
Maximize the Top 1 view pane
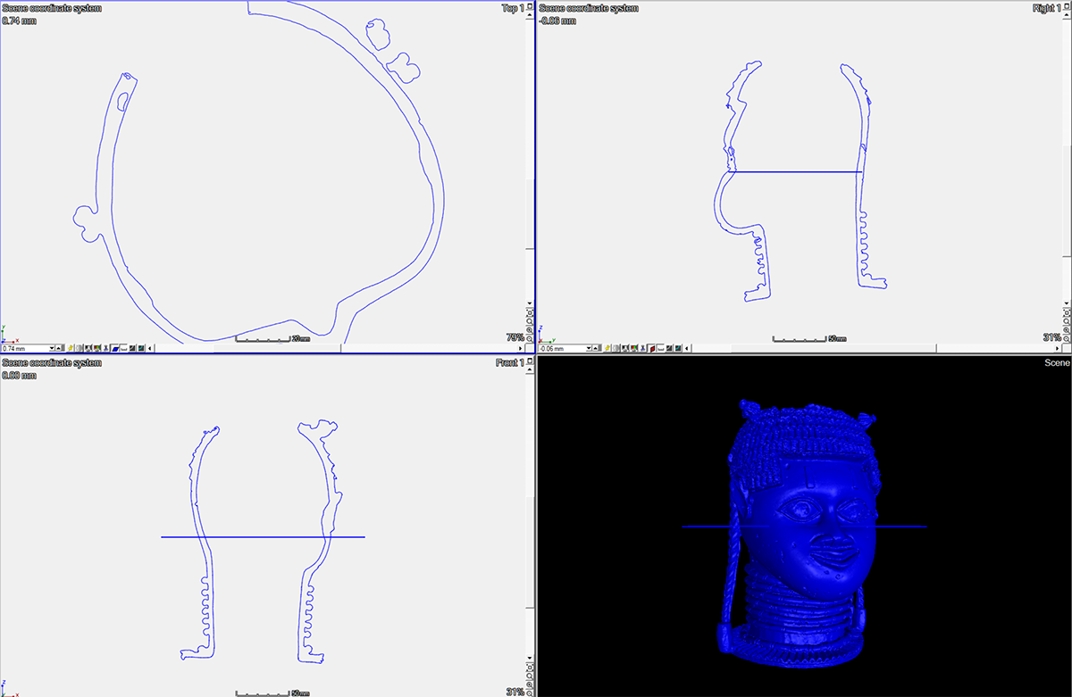(530, 7)
